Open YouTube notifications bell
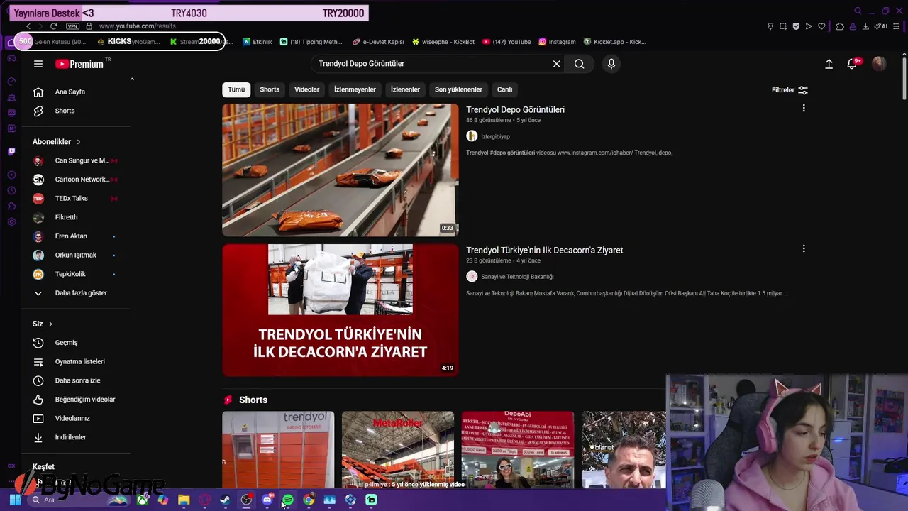This screenshot has height=511, width=908. coord(853,63)
